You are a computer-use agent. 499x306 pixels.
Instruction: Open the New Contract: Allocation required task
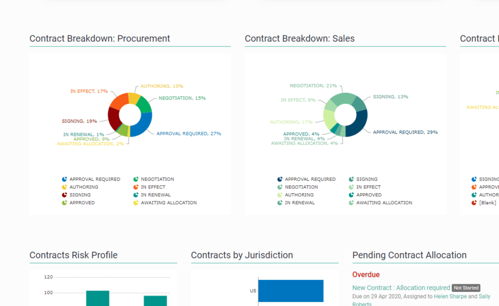point(401,288)
